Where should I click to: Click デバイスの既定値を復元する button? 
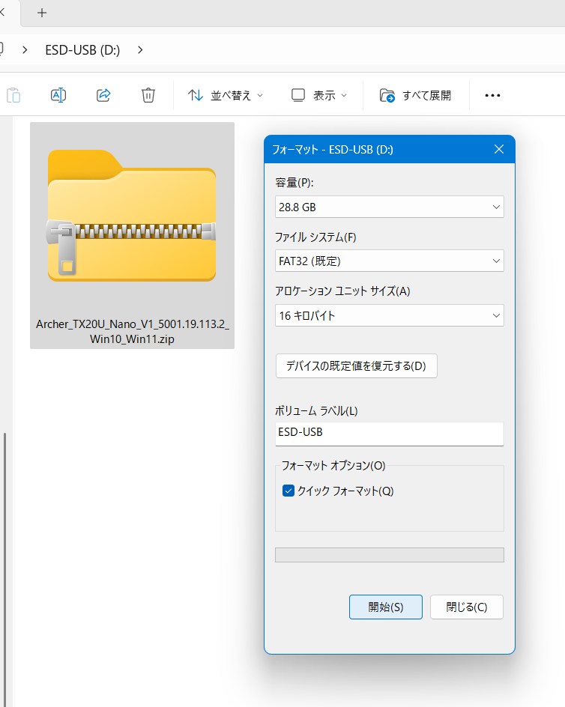(356, 366)
